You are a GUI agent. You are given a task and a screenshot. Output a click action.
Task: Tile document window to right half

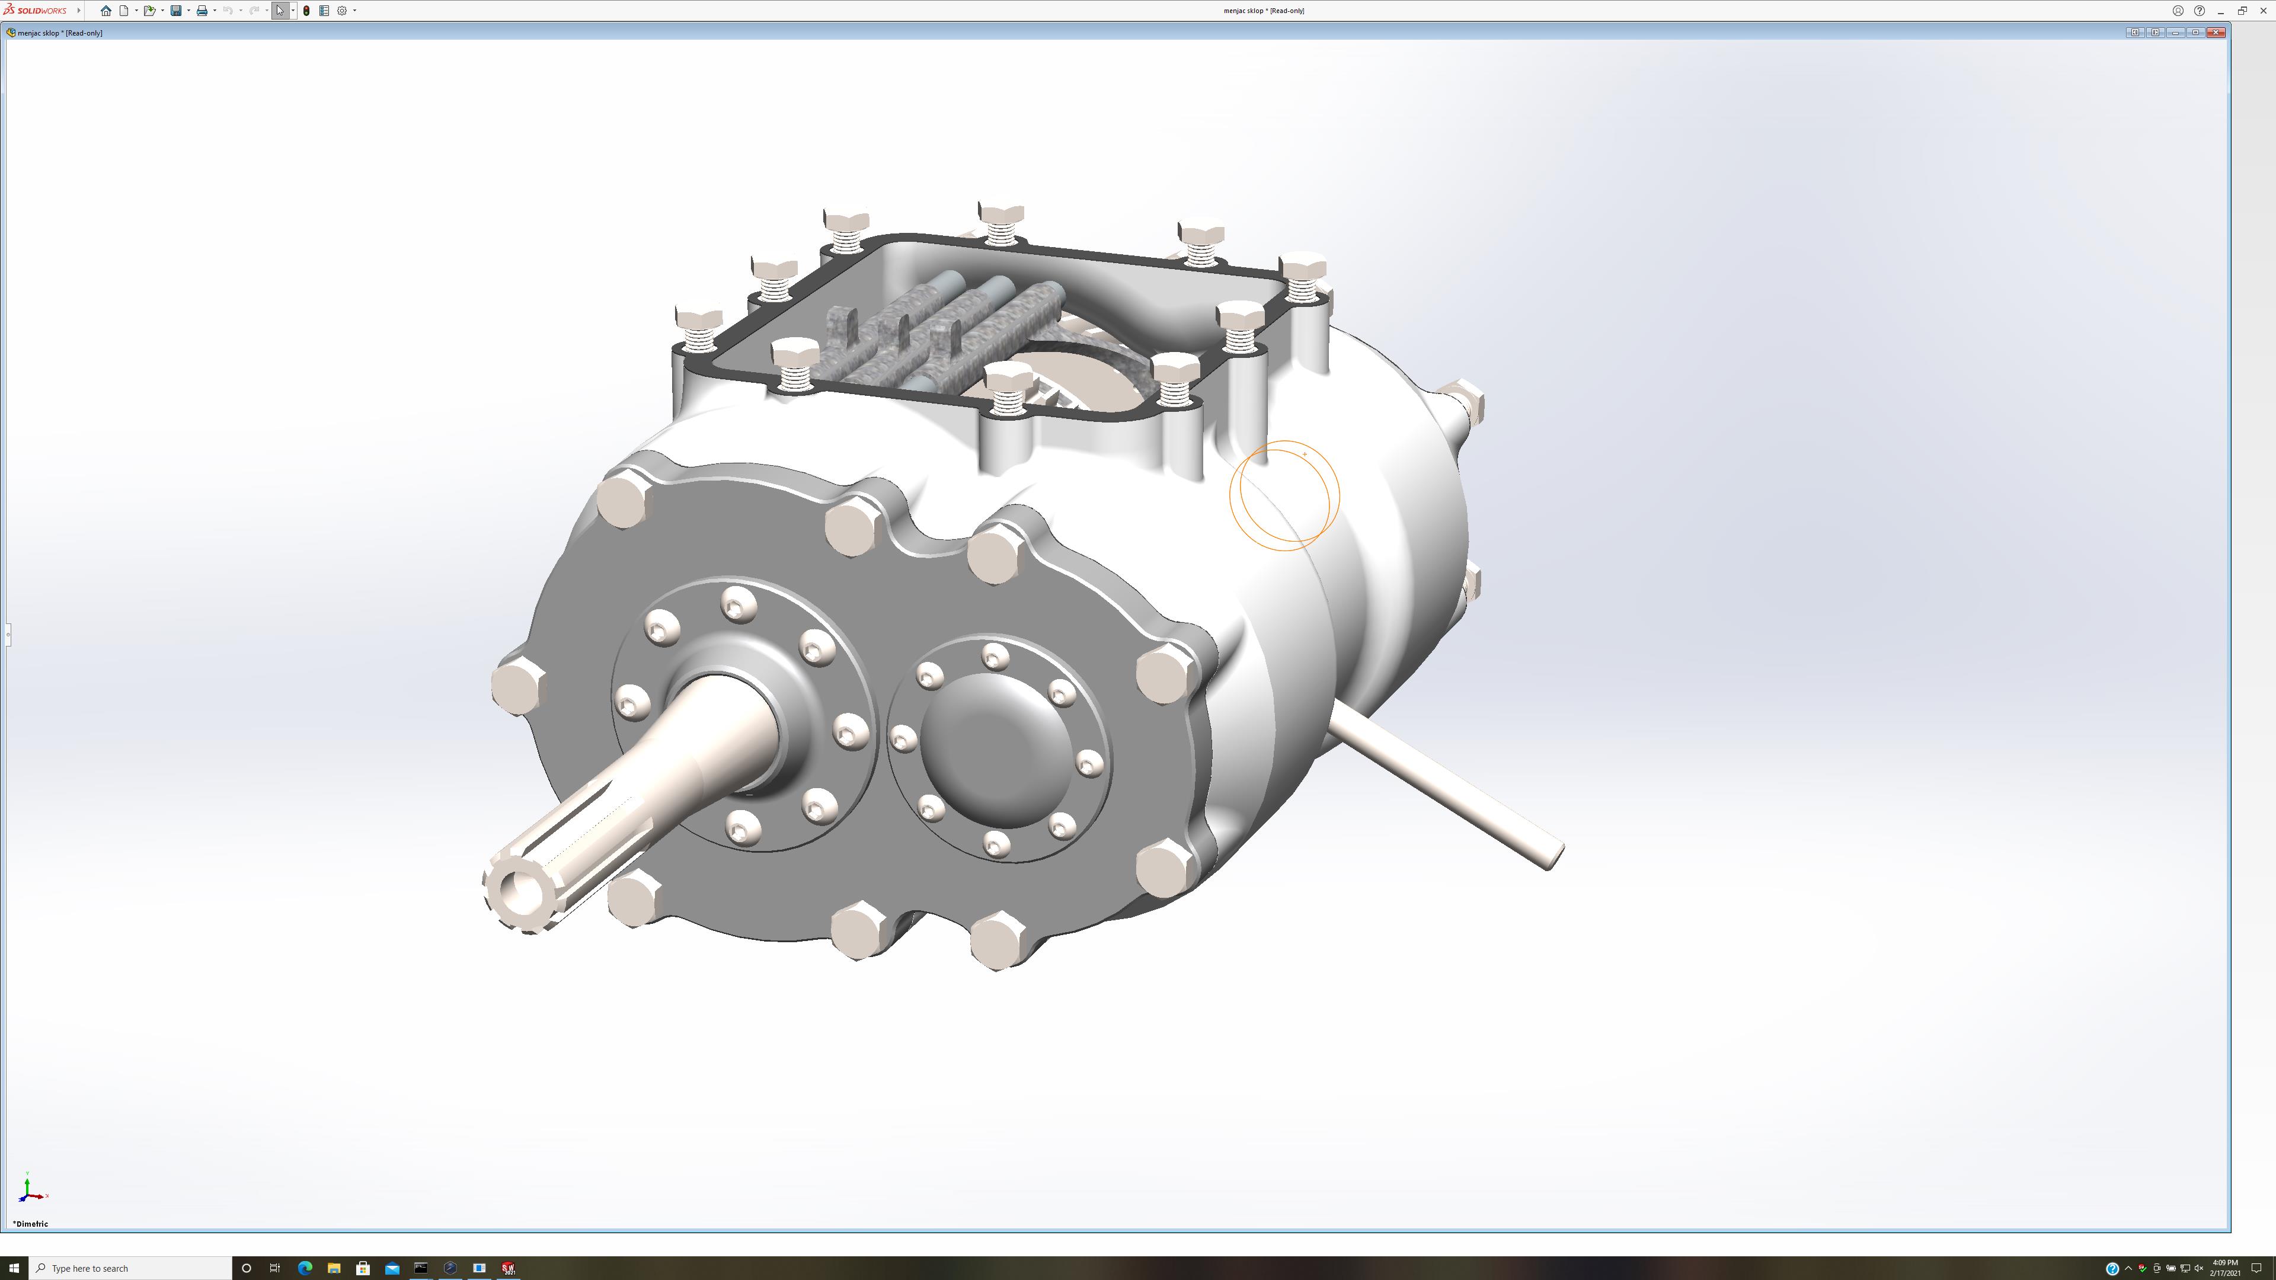2155,33
